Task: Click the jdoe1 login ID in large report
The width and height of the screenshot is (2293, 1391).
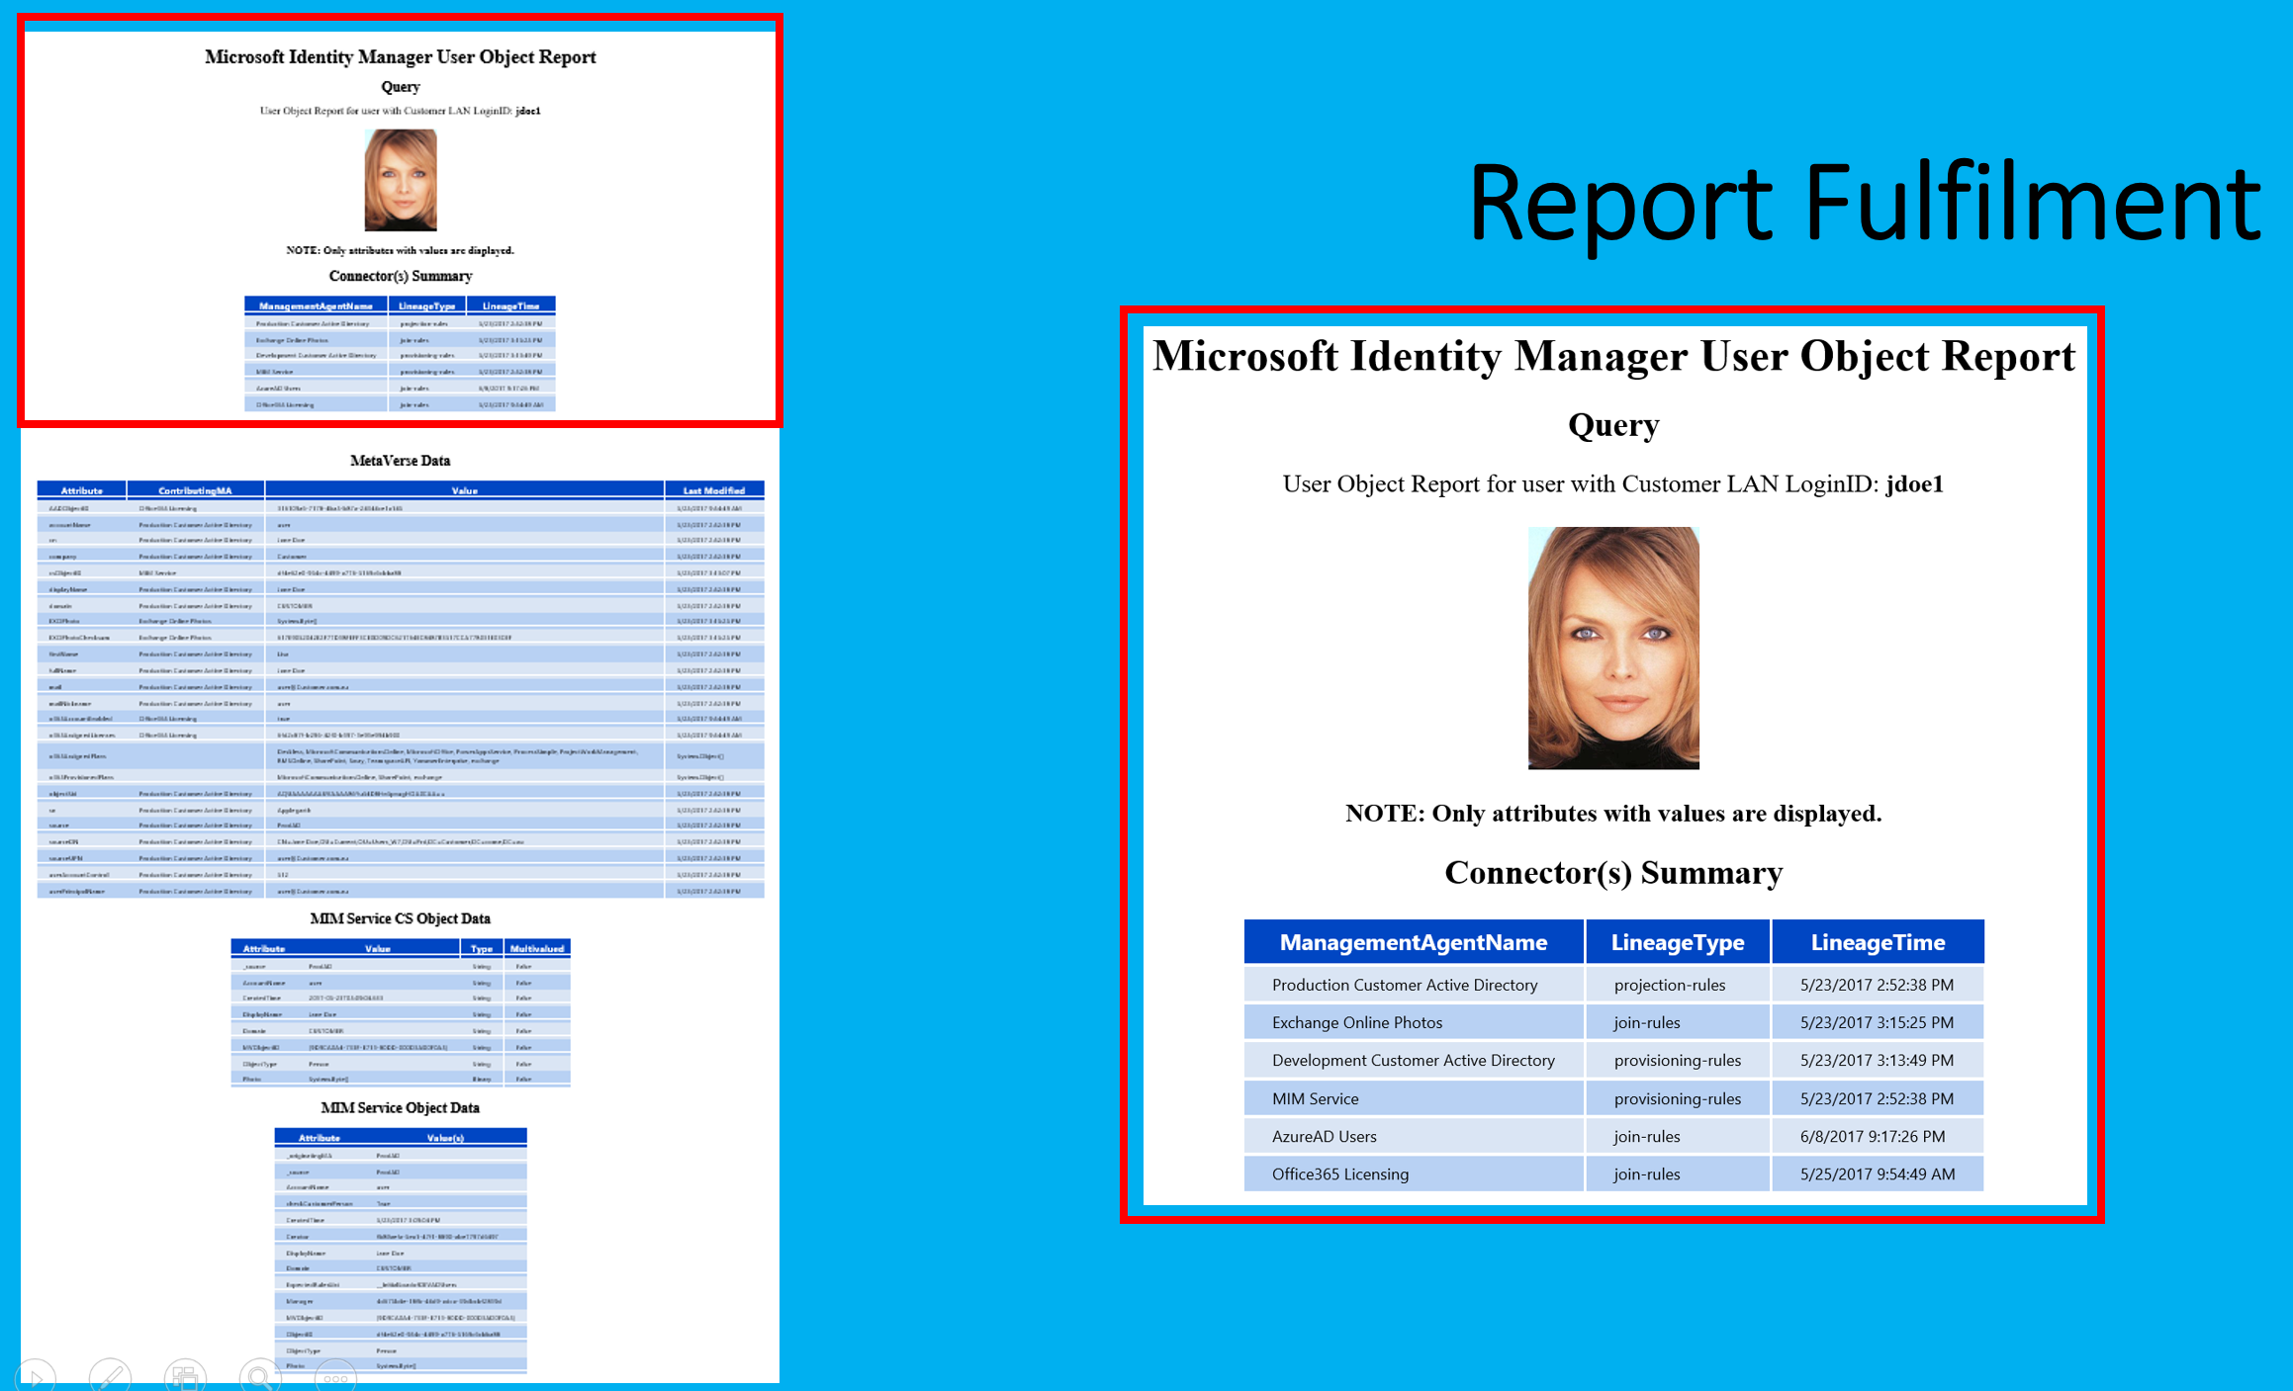Action: pos(1914,484)
